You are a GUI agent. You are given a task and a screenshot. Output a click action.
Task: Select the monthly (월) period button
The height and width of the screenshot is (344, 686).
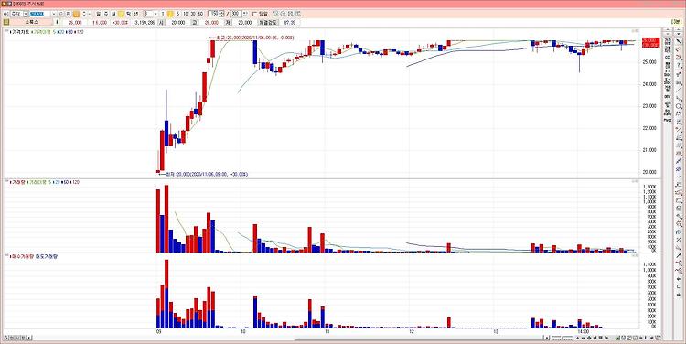(113, 14)
